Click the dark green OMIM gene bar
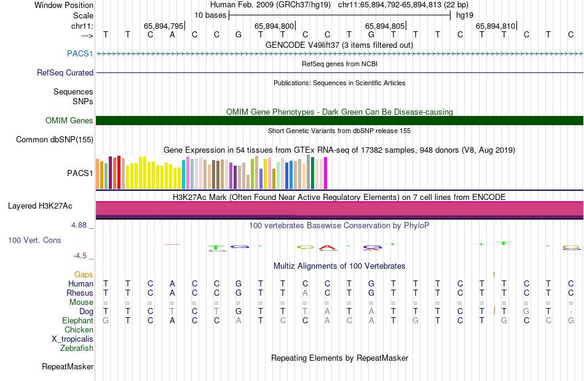The width and height of the screenshot is (584, 381). [339, 120]
